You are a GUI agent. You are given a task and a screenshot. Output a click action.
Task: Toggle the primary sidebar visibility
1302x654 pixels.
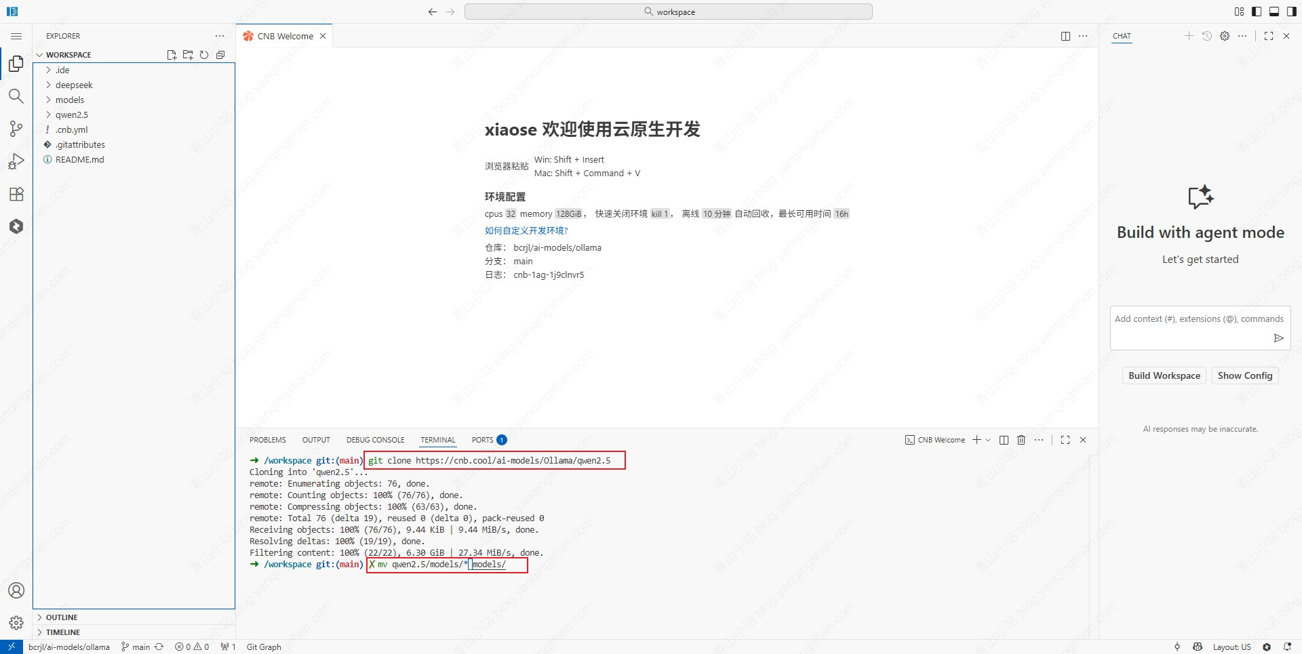(1257, 12)
